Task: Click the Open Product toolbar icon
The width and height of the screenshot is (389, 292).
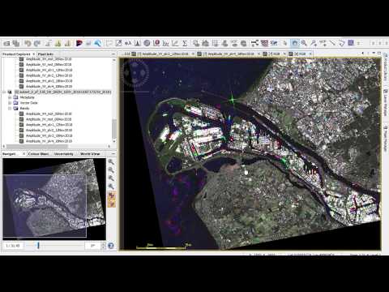Action: coord(6,43)
